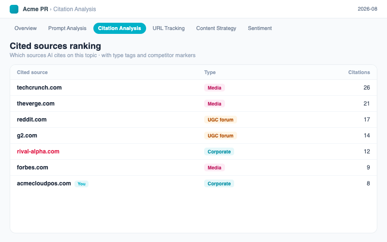Click the Corporate tag for rival-alpha.com

(219, 151)
